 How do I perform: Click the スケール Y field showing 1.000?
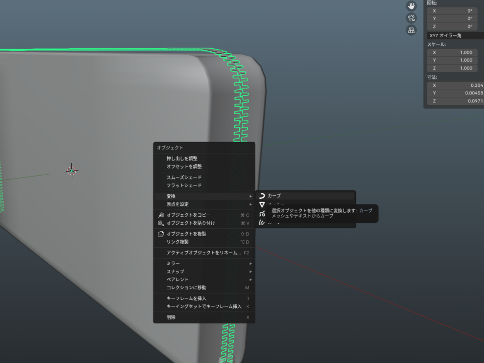[452, 60]
